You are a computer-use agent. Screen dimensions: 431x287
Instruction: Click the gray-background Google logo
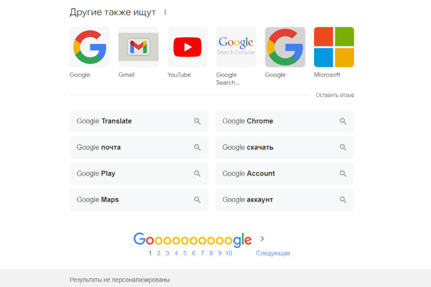pyautogui.click(x=285, y=47)
